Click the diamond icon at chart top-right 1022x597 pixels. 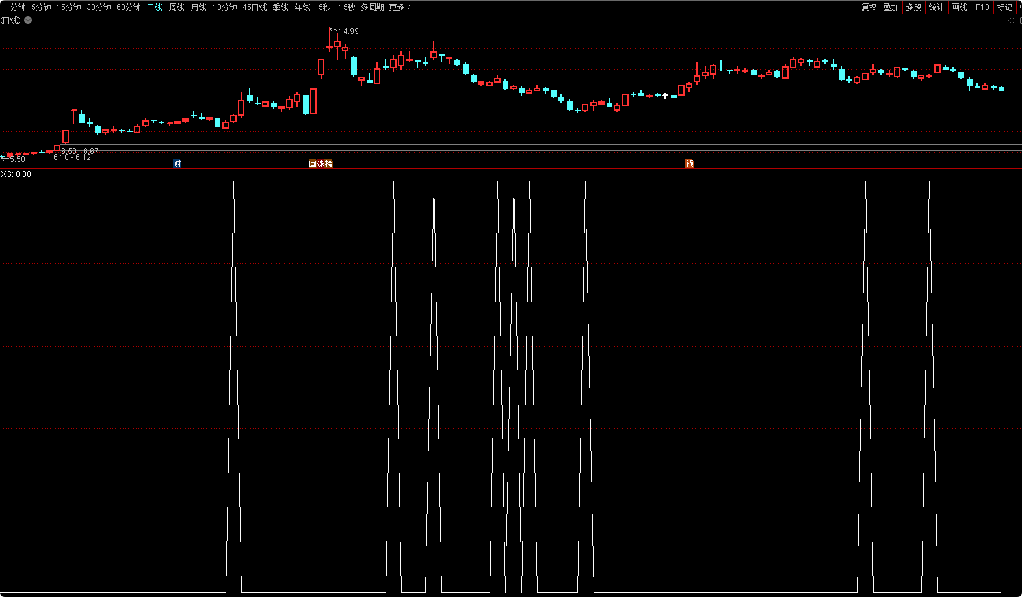[1012, 21]
